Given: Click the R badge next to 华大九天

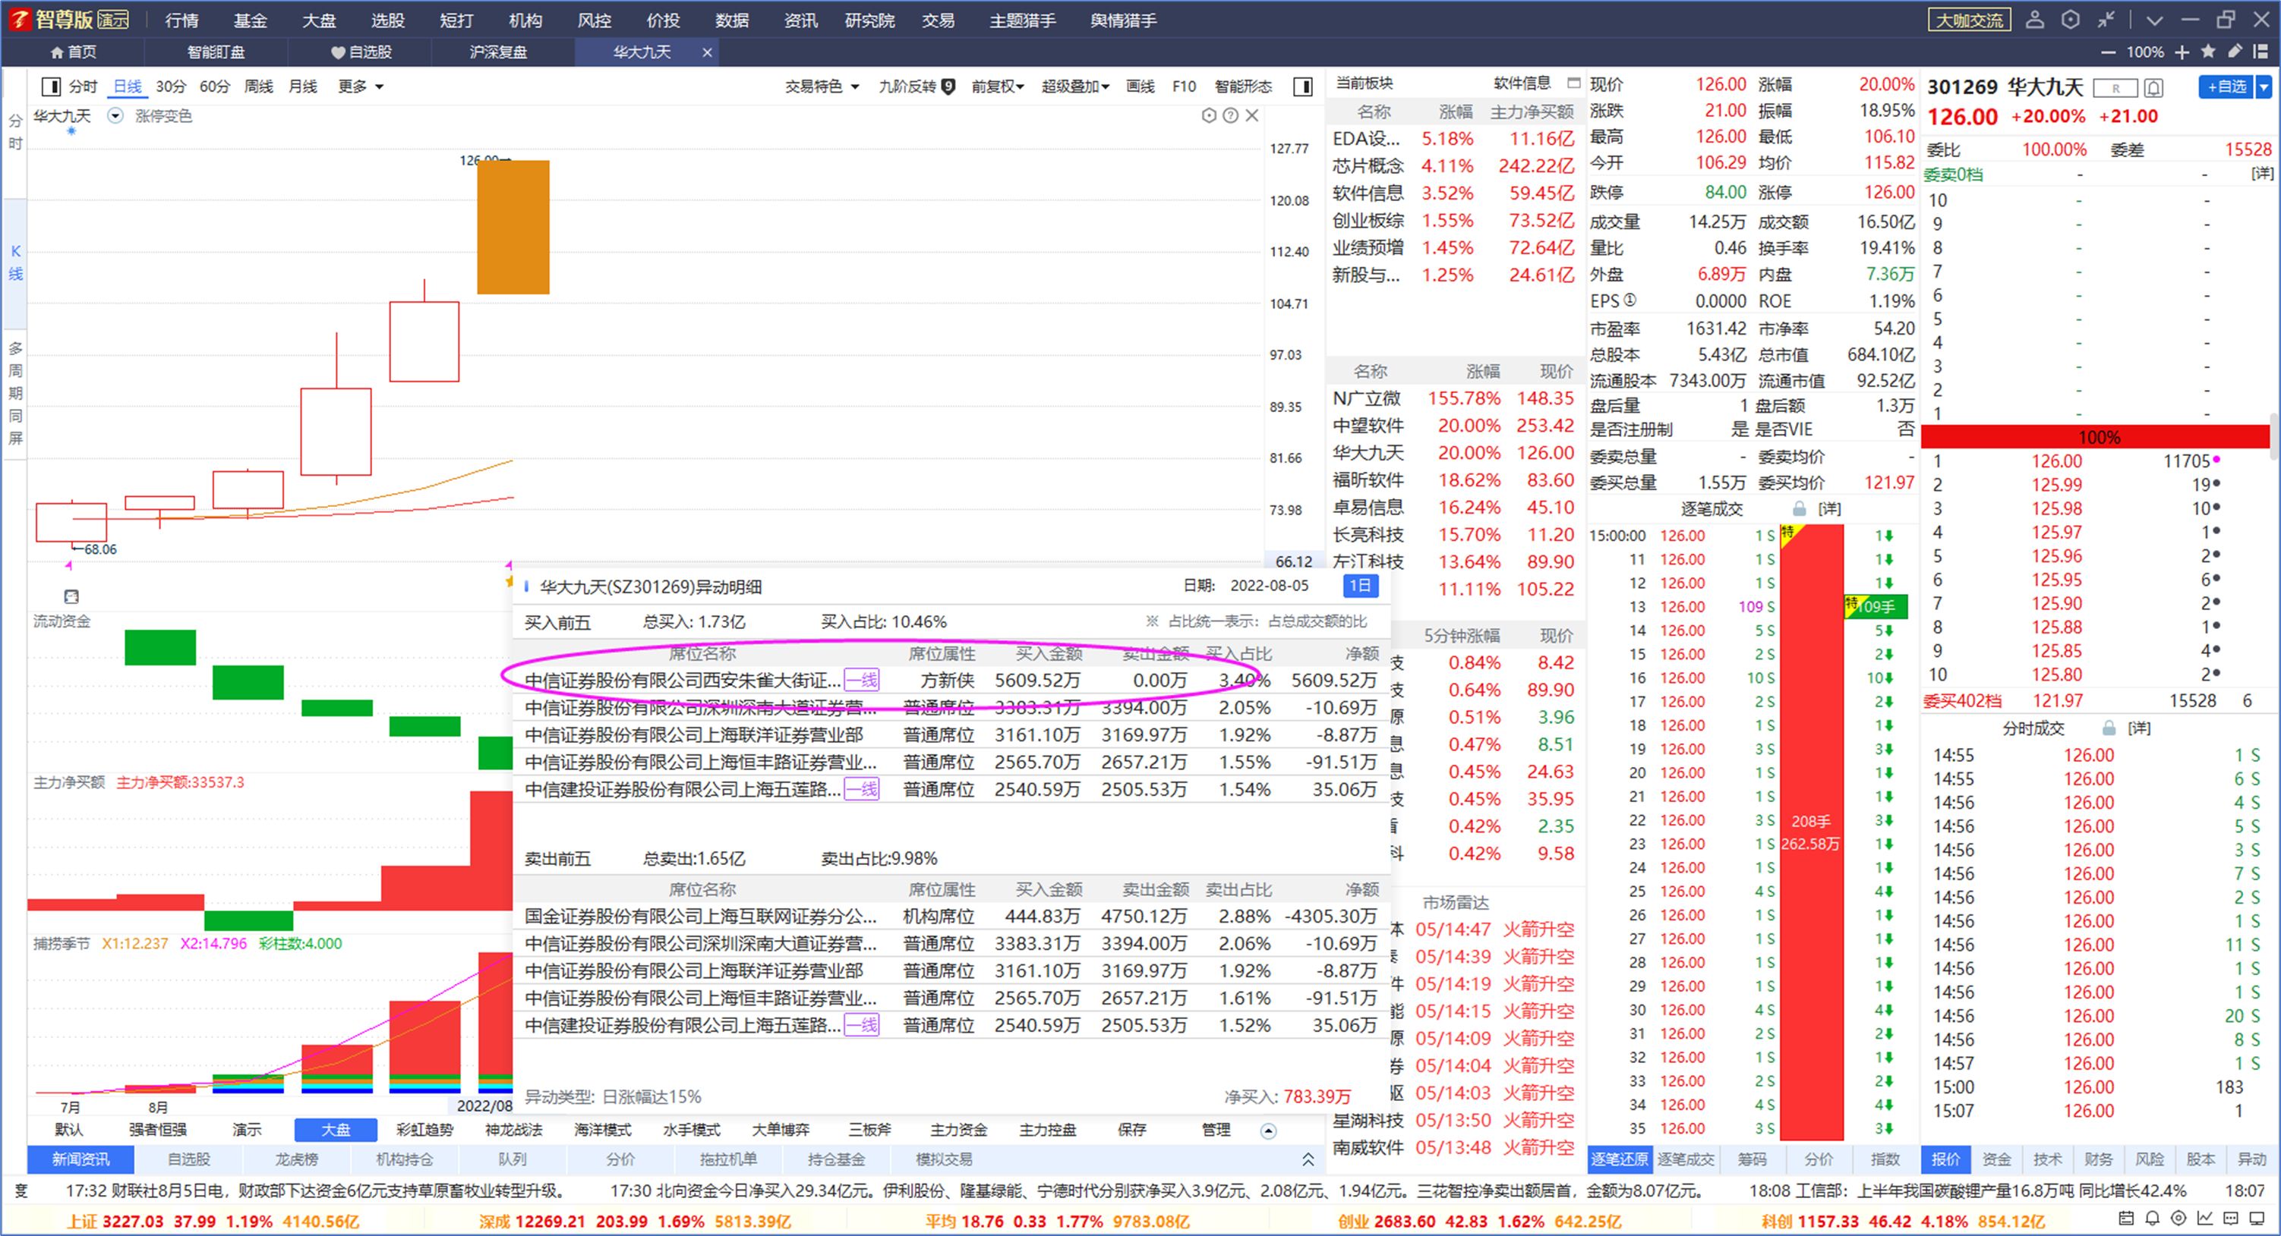Looking at the screenshot, I should [2115, 87].
